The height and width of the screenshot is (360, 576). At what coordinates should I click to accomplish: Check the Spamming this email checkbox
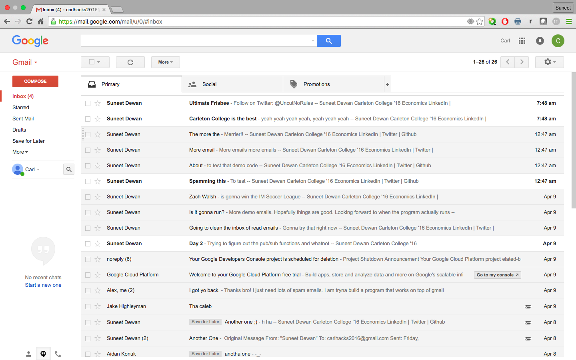tap(88, 181)
